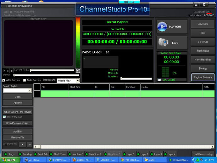Open Scroll Ads settings button
This screenshot has height=163, width=217.
click(203, 42)
